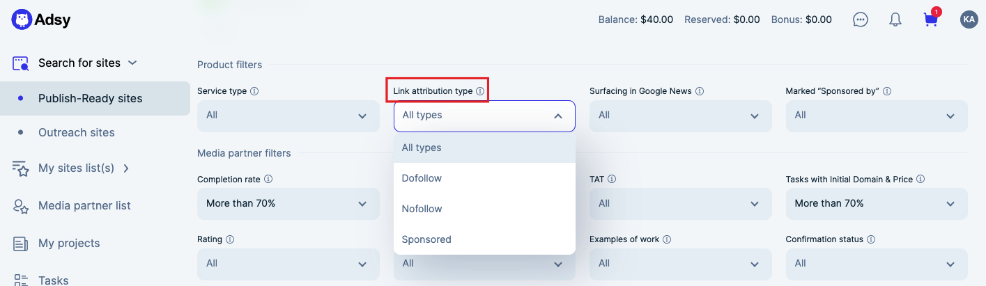Click the Adsy owl logo
The width and height of the screenshot is (986, 286).
point(22,19)
